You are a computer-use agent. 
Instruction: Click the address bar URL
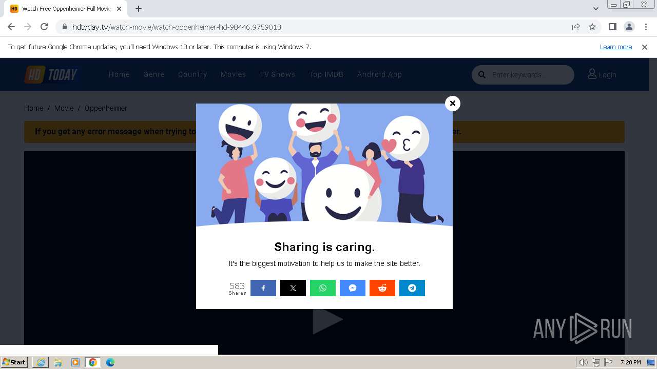tap(177, 27)
